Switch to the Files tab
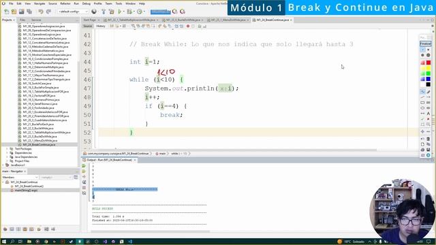 click(22, 20)
